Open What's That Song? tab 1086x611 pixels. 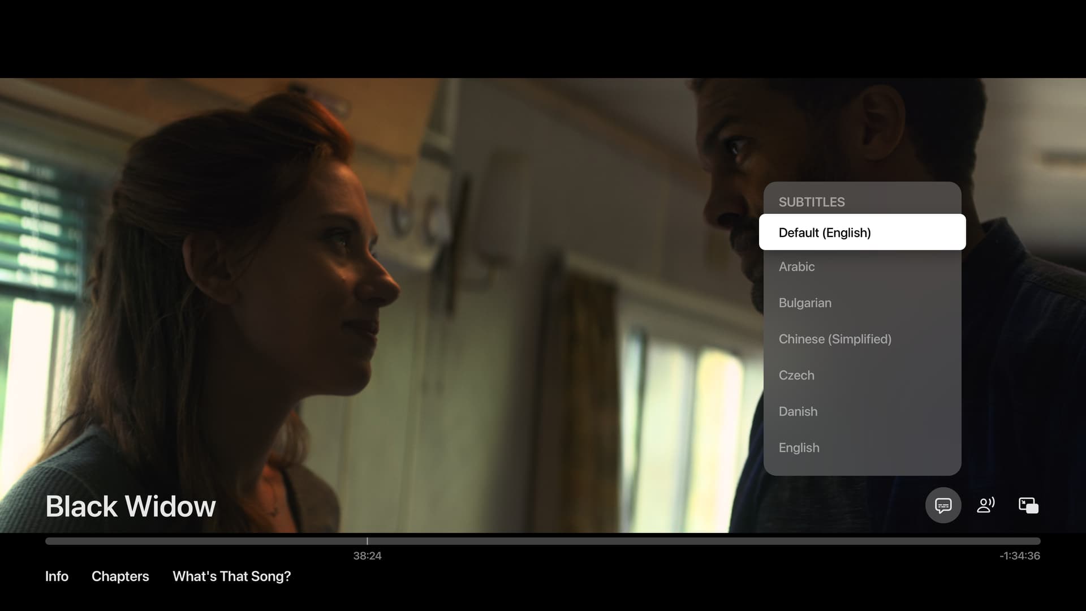point(231,576)
